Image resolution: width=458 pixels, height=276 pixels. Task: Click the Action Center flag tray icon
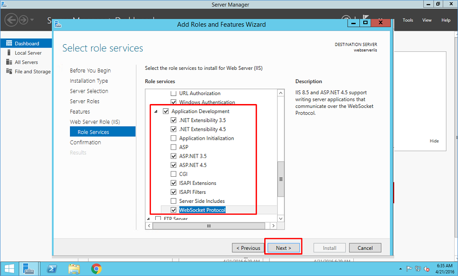click(409, 269)
